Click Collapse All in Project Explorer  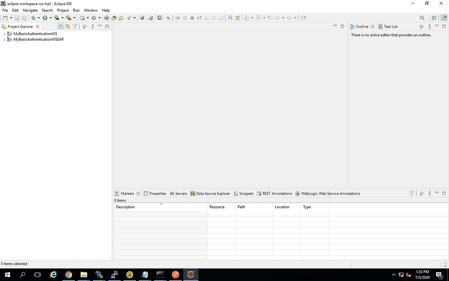click(x=61, y=27)
